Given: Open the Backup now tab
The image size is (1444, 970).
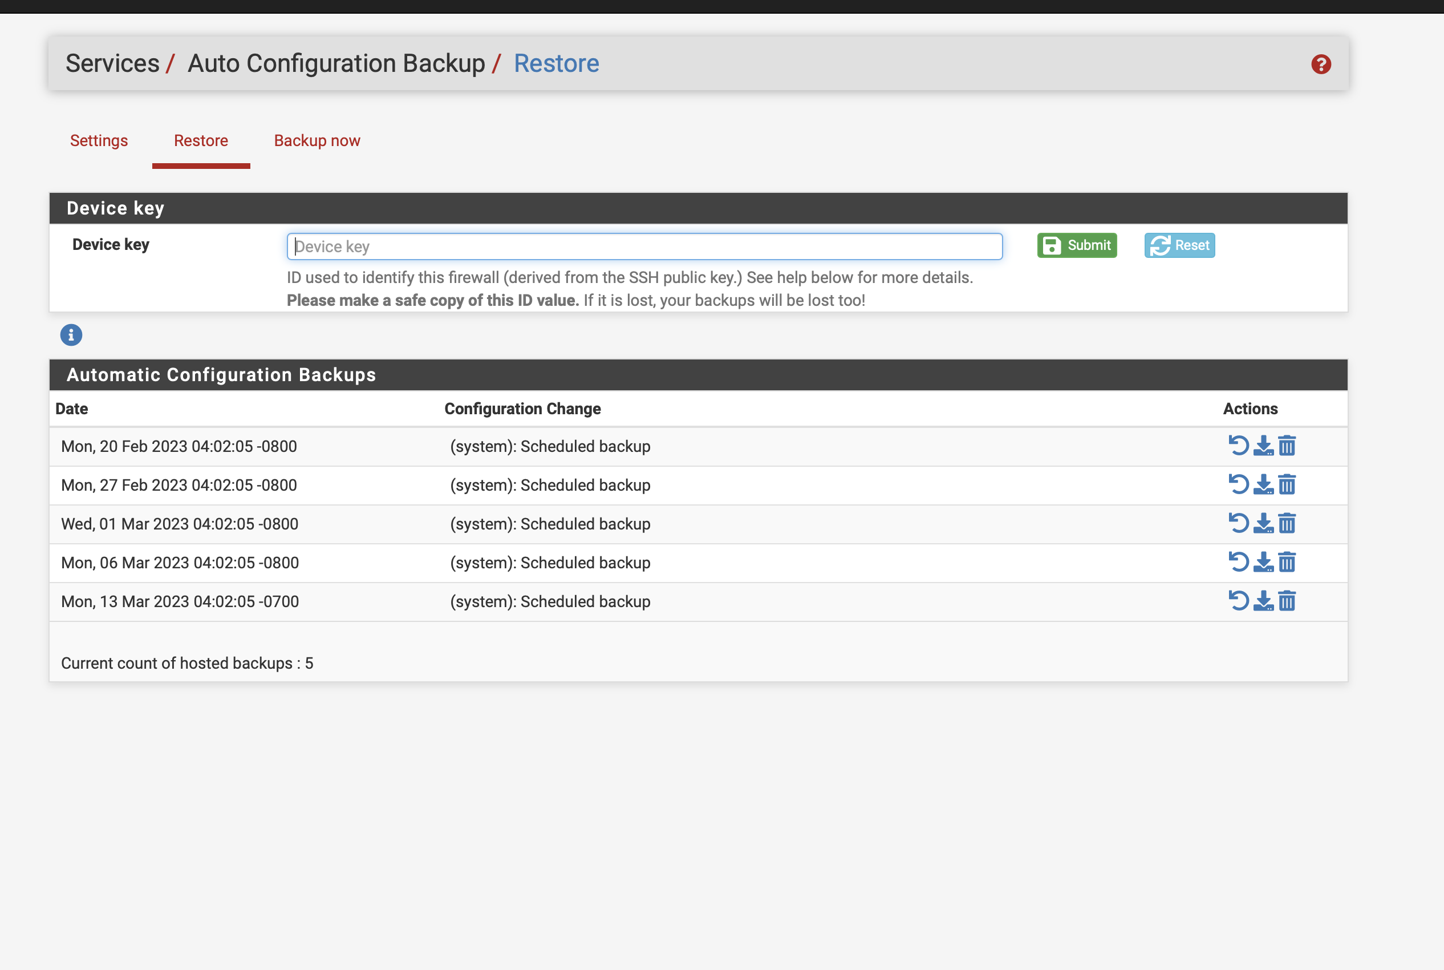Looking at the screenshot, I should pos(317,141).
